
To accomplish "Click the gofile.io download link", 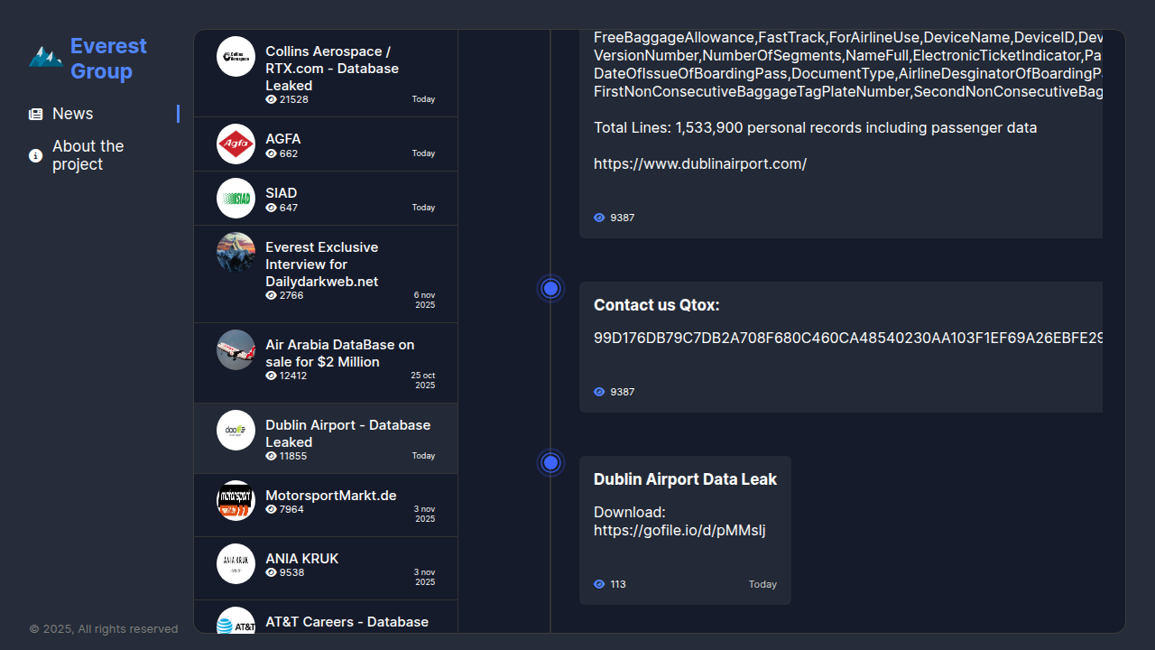I will coord(679,531).
